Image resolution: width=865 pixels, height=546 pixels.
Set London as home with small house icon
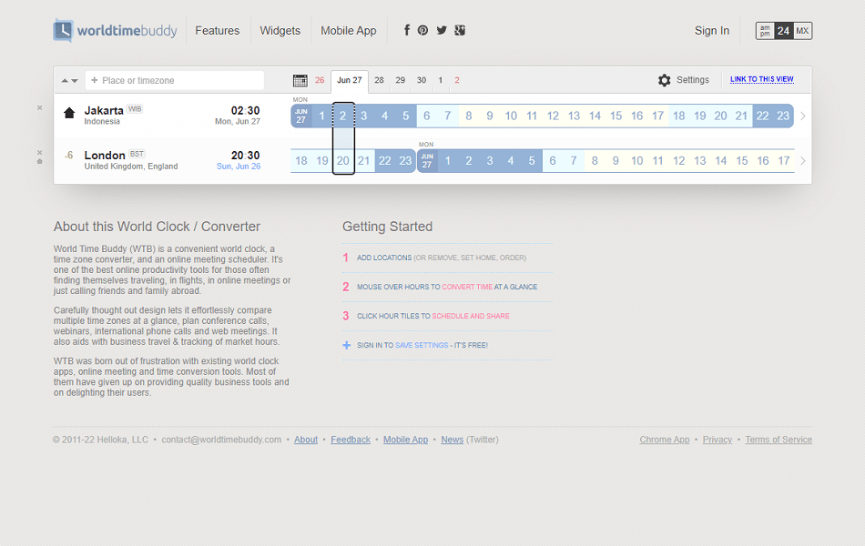point(40,162)
